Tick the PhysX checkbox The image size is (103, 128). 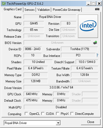pos(58,114)
